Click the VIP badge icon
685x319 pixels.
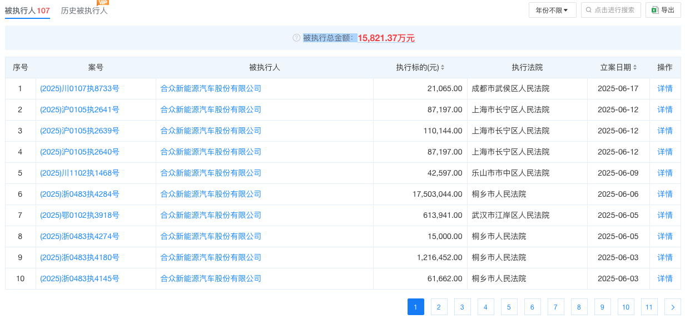pos(102,2)
